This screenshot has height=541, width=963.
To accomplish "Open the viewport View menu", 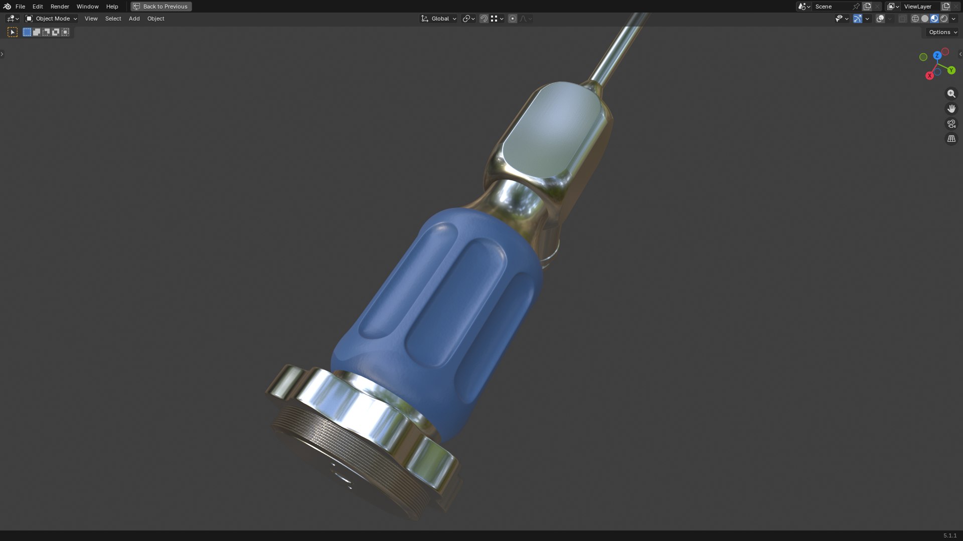I will (x=91, y=19).
